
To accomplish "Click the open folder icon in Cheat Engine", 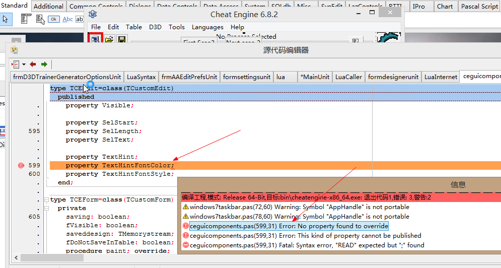I will tap(109, 39).
